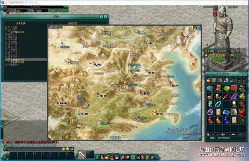Click the red sword item in inventory
The image size is (249, 161).
226,97
